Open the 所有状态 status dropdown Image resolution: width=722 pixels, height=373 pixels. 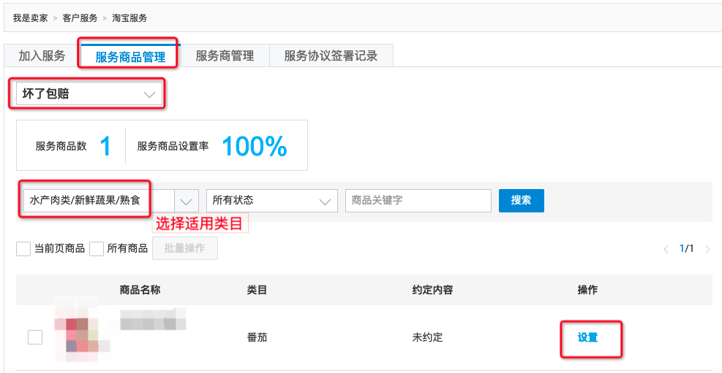[x=272, y=201]
